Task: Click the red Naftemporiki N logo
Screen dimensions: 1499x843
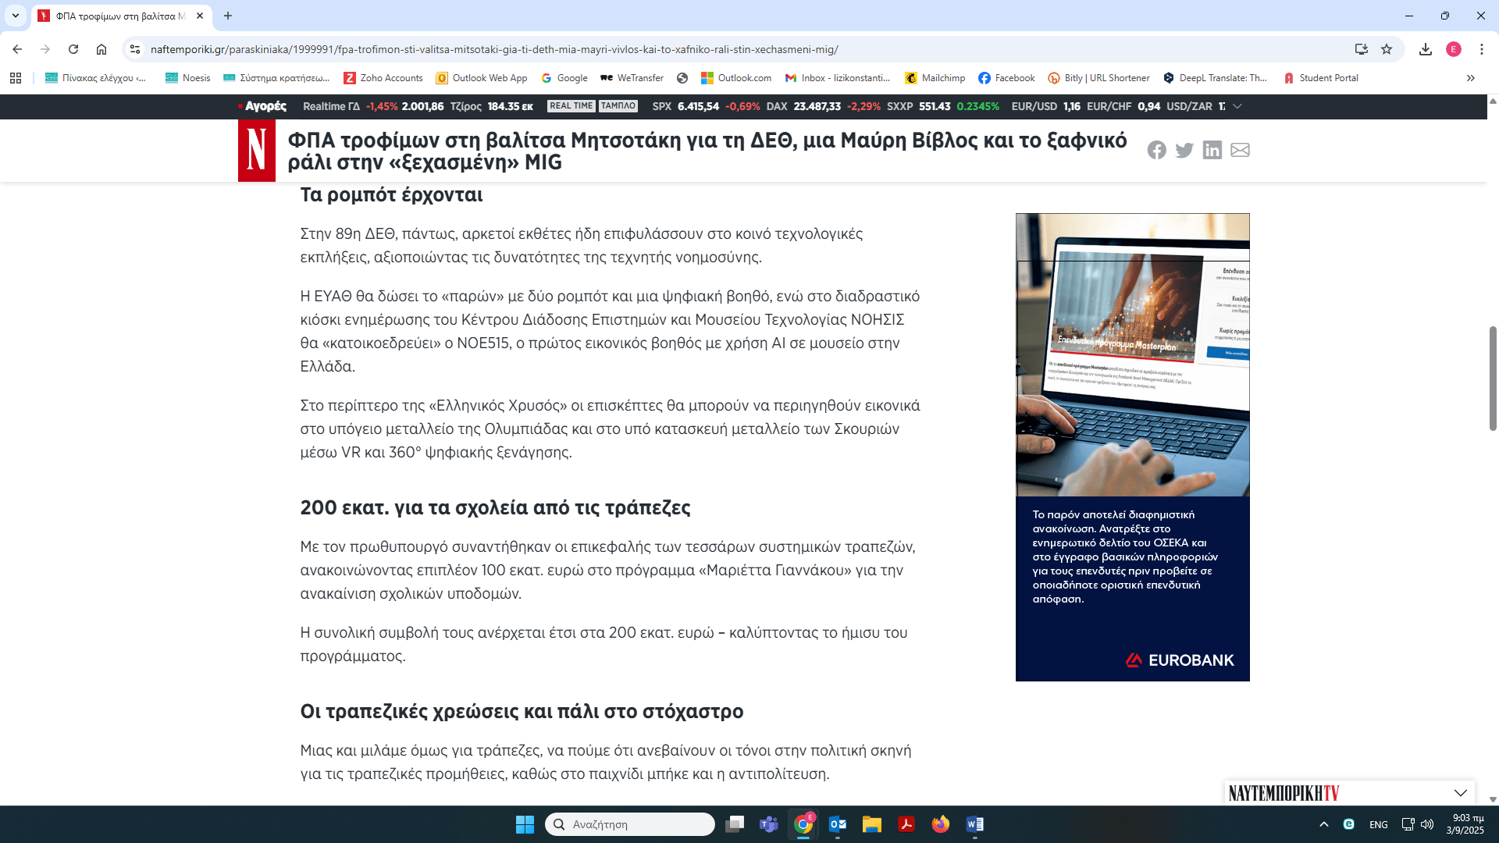Action: tap(257, 150)
